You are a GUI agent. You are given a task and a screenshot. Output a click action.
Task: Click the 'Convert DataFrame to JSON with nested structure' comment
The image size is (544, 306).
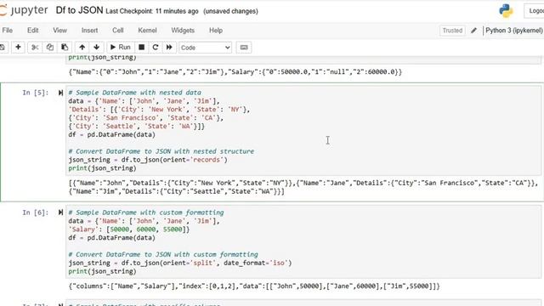(161, 151)
